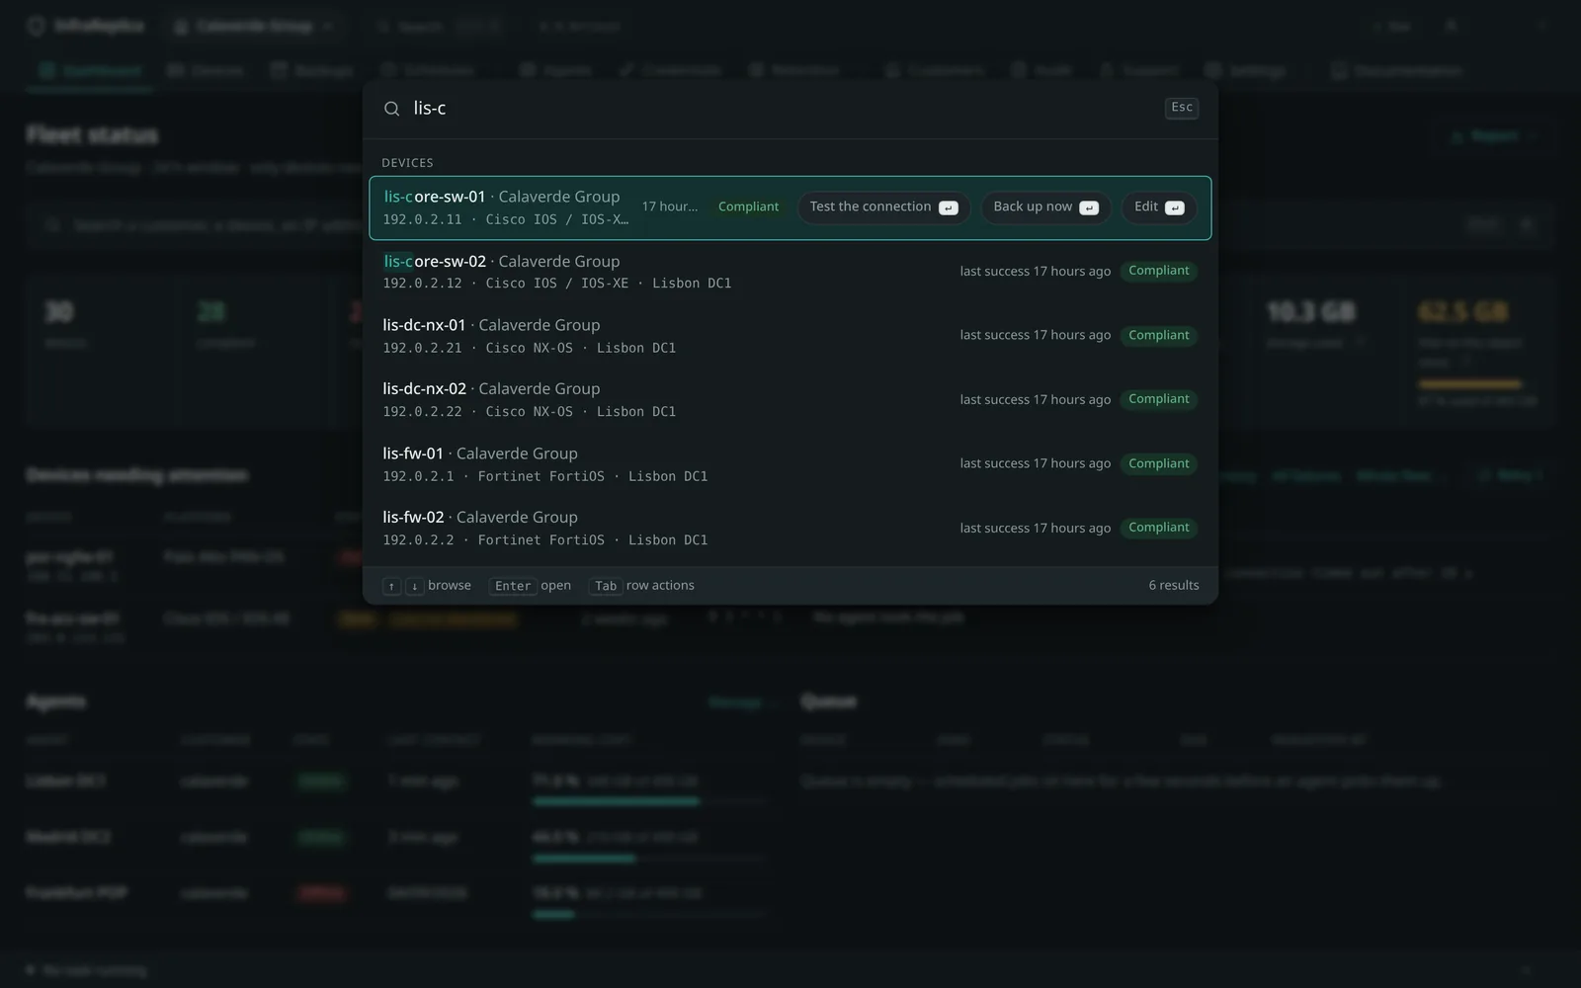Click the "6 results" count in the footer
Screen dimensions: 1581x988
(x=1174, y=585)
